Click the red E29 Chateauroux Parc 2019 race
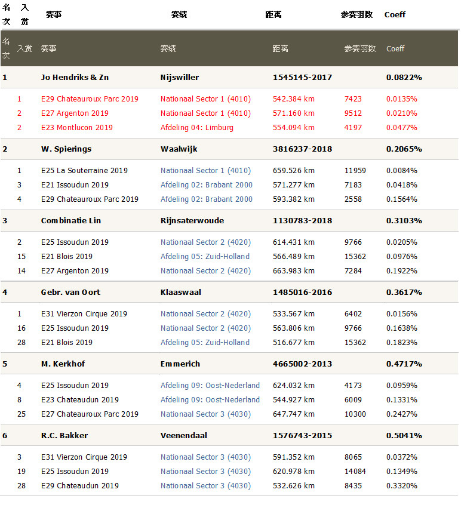Screen dimensions: 461x511 point(89,99)
